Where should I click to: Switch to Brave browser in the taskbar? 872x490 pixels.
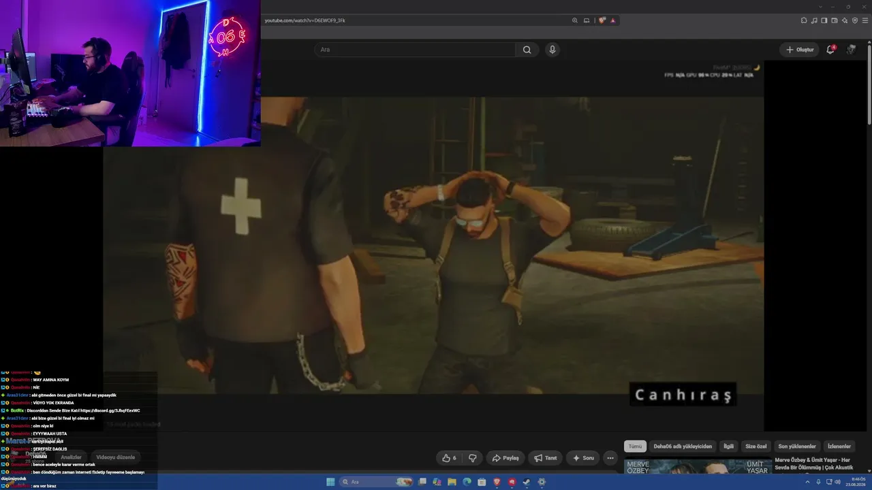click(x=497, y=482)
